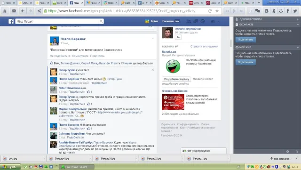Open the Windows пуск start button

10,167
